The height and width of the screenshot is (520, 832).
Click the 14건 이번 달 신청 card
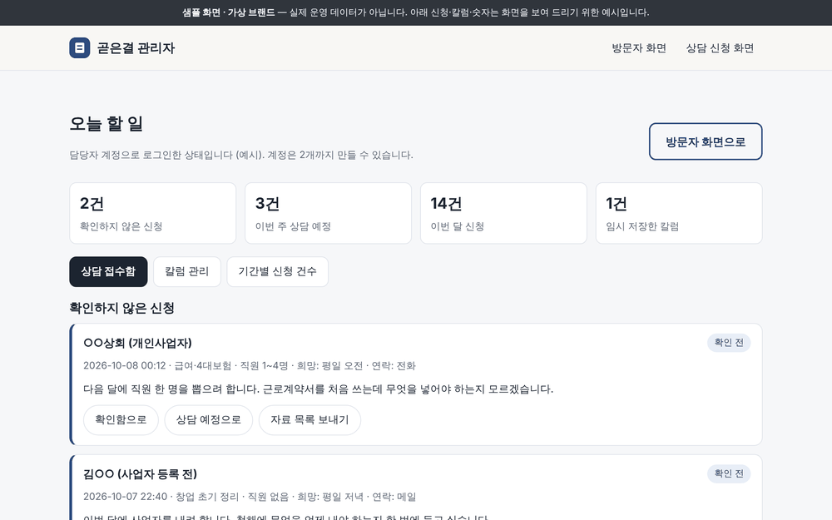point(503,213)
